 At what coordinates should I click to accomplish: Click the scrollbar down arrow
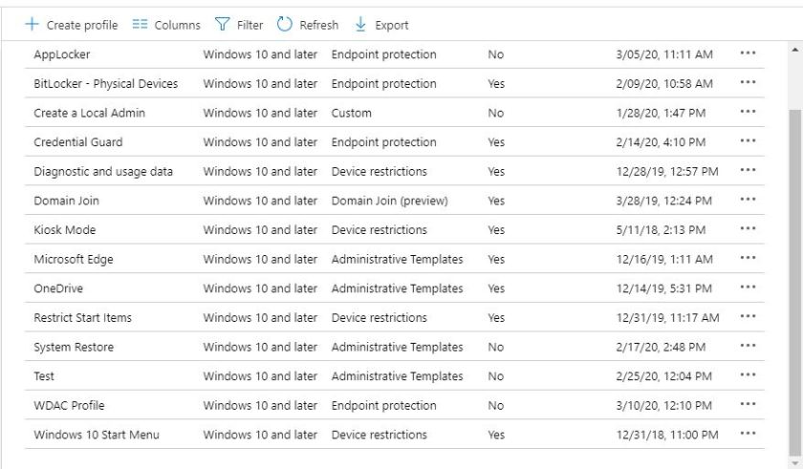[795, 458]
